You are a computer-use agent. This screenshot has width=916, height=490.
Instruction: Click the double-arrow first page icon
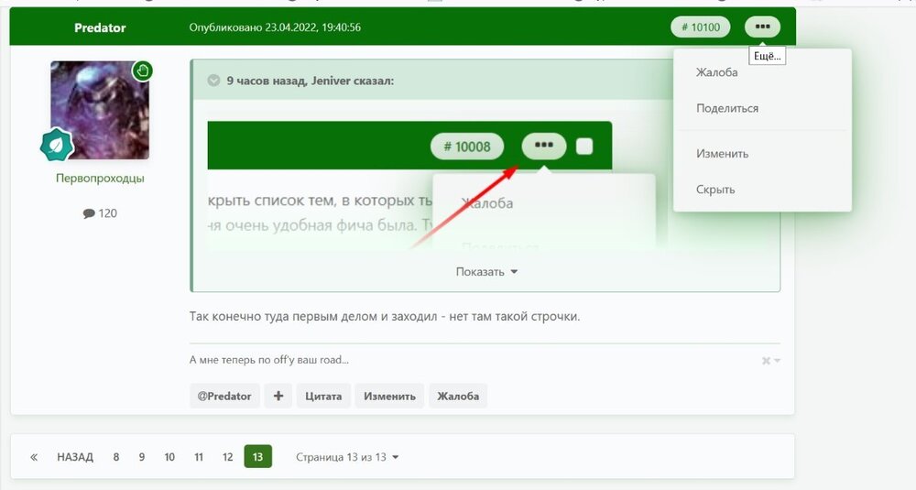[x=34, y=457]
